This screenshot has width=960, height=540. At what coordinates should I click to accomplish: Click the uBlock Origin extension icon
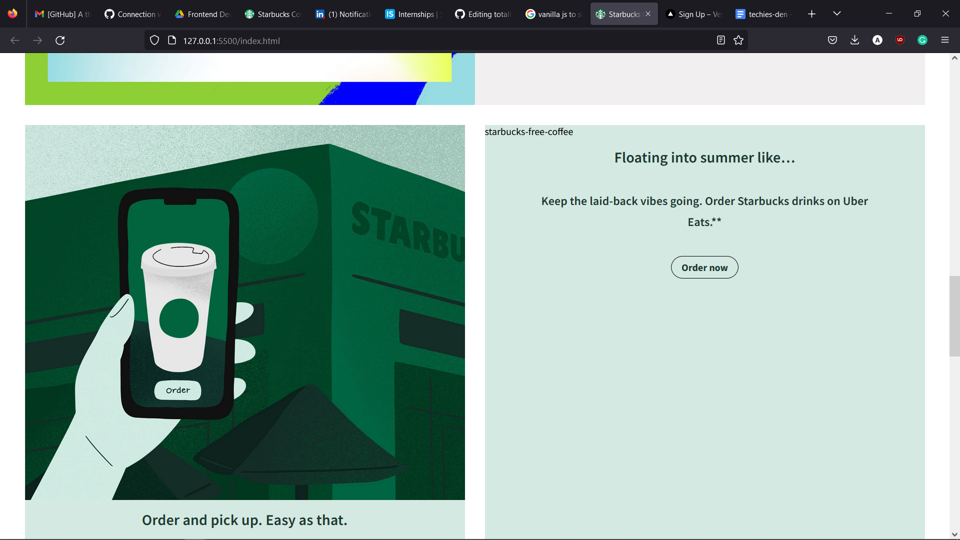click(x=900, y=40)
